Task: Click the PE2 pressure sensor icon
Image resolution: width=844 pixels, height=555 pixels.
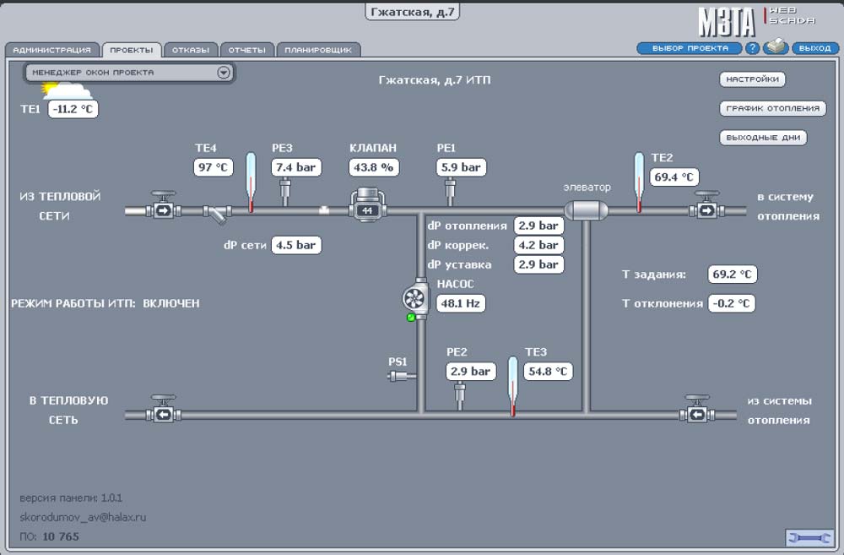Action: coord(460,396)
